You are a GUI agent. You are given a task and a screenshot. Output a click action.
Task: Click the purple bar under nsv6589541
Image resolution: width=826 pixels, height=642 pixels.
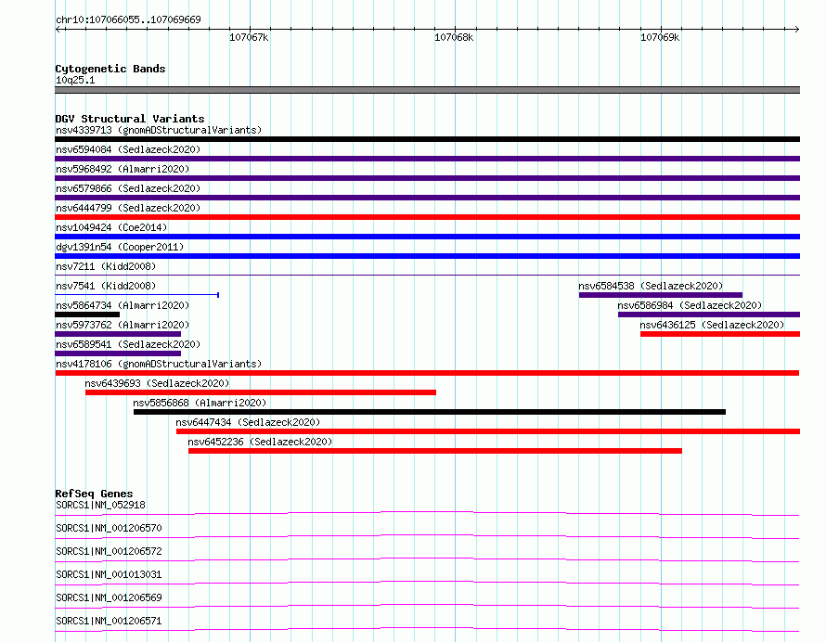pyautogui.click(x=118, y=353)
